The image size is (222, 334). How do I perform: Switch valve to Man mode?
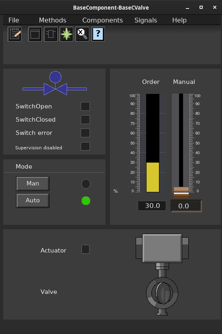click(33, 183)
